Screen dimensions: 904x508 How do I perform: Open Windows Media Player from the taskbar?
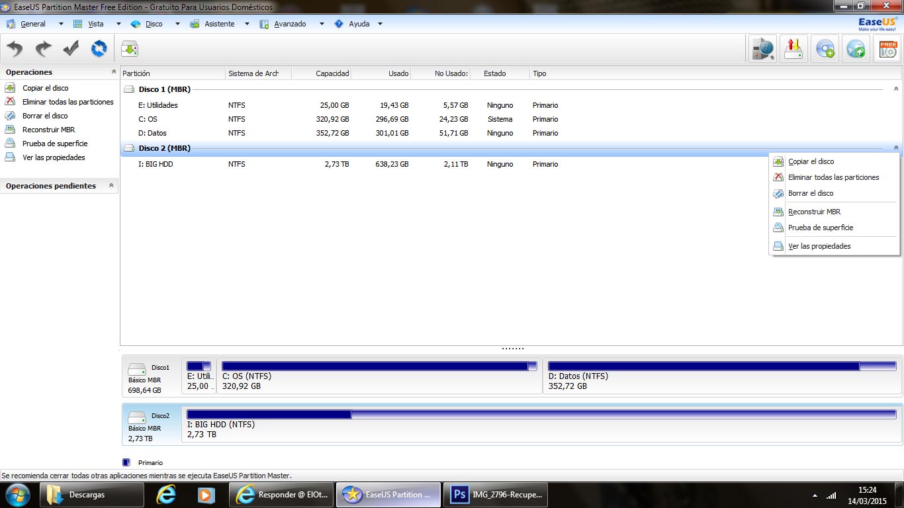click(x=206, y=494)
